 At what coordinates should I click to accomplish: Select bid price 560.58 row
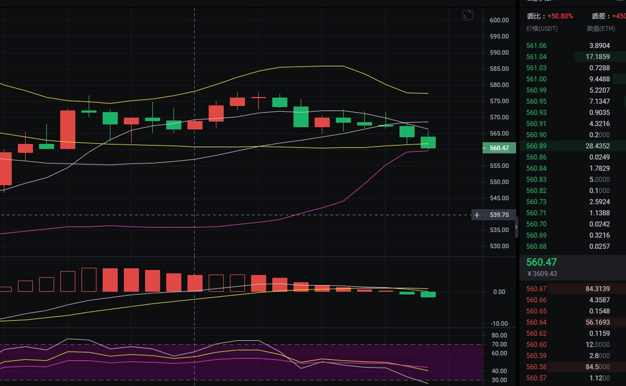573,367
